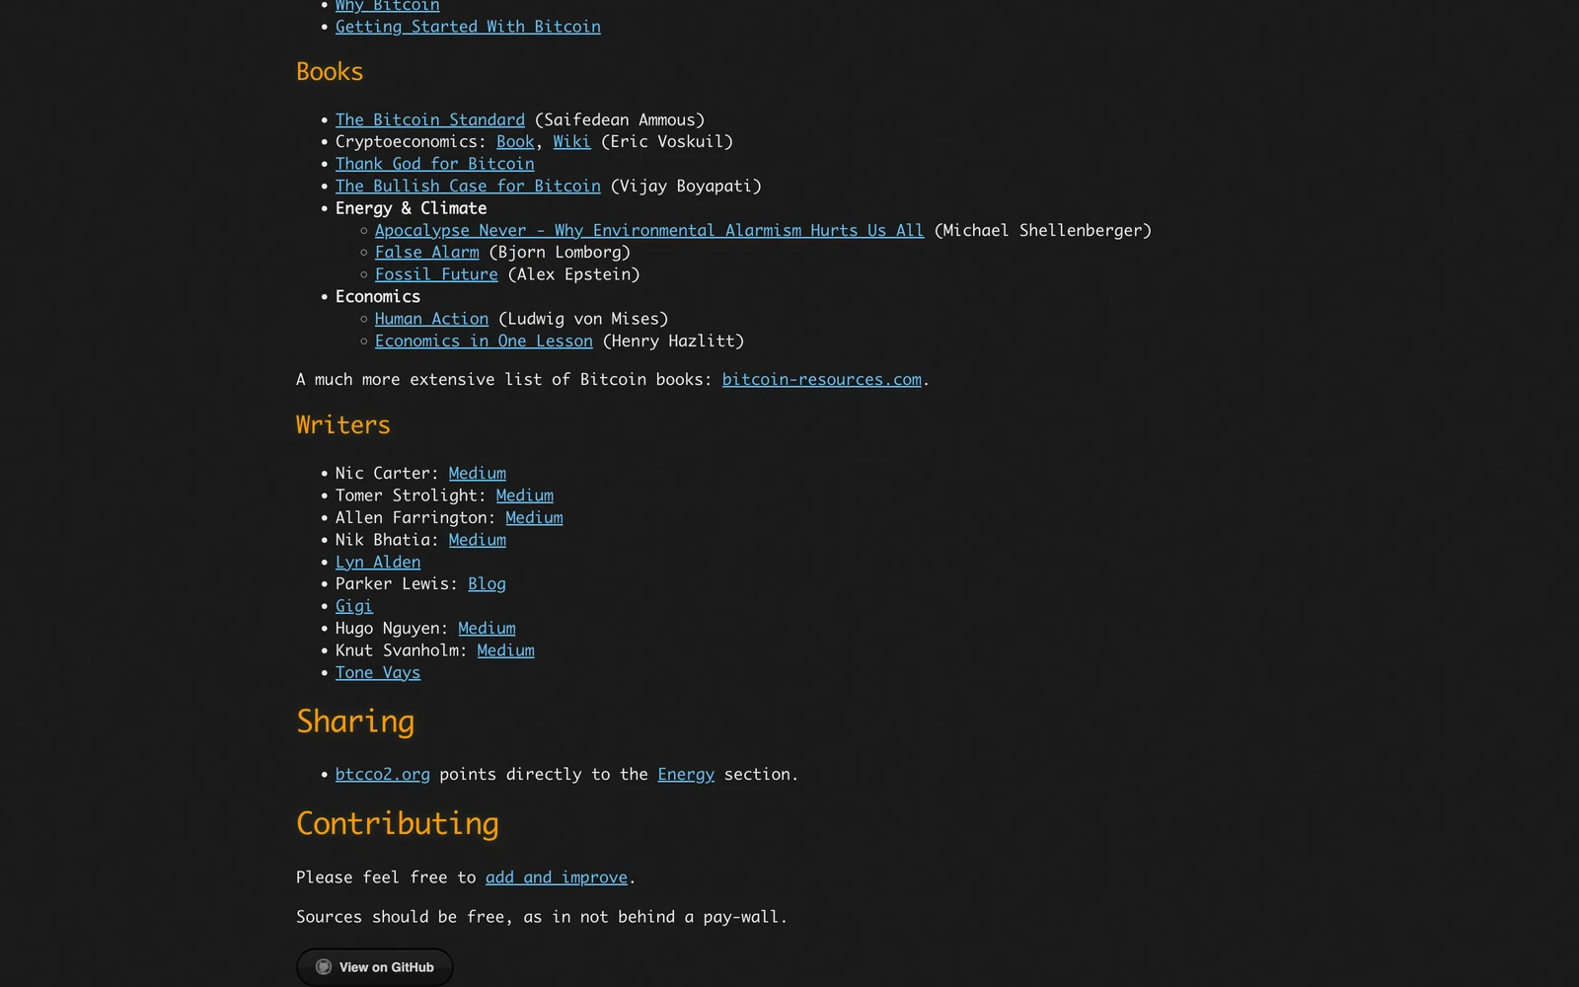The image size is (1579, 987).
Task: Click the 'Books' heading
Action: click(x=330, y=71)
